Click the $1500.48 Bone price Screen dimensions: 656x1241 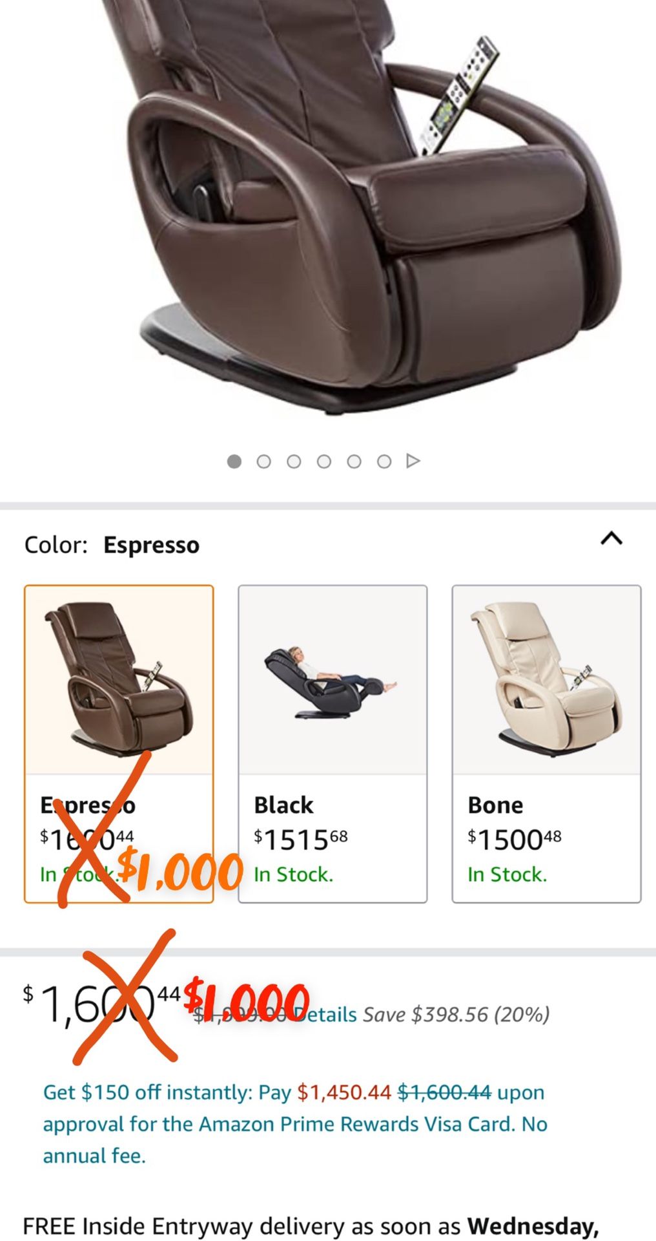tap(515, 840)
